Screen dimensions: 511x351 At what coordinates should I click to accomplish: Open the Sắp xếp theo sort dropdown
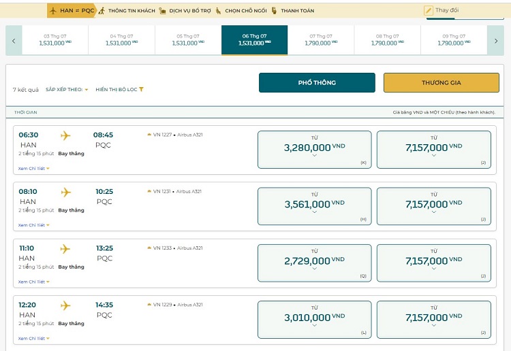(67, 90)
